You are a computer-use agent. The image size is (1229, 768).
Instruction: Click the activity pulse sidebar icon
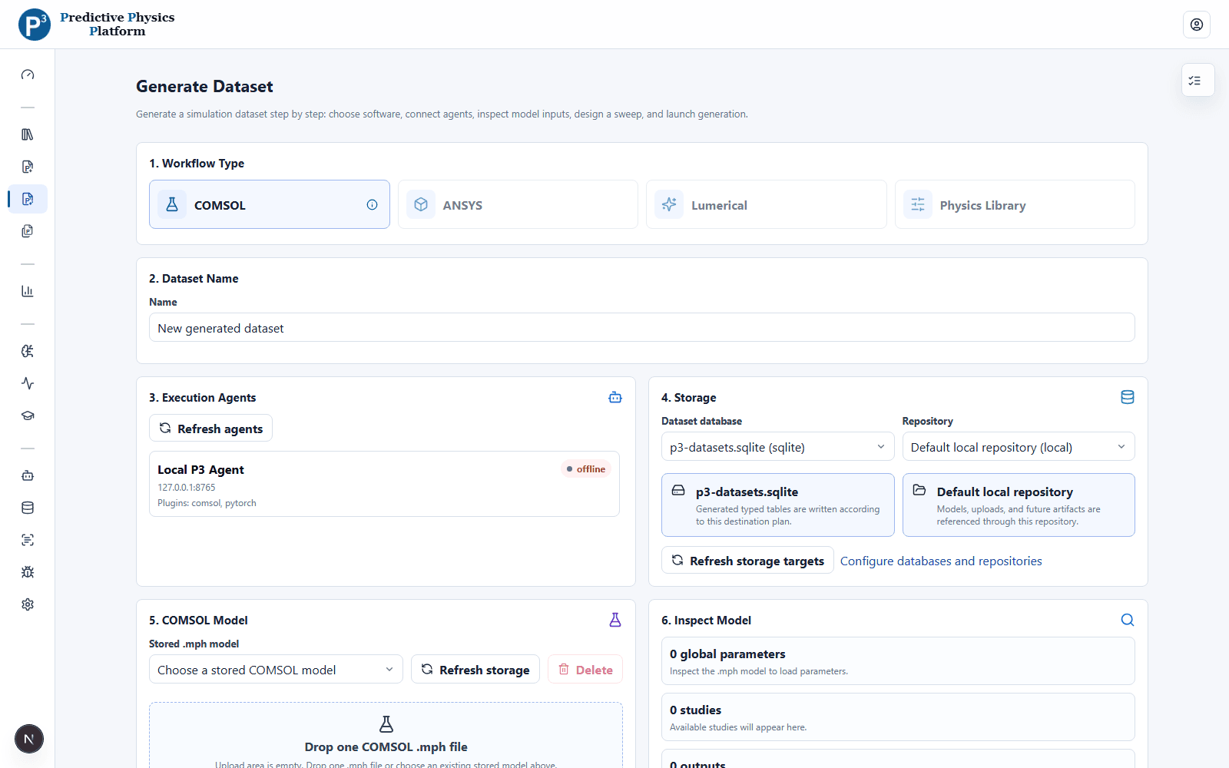pos(28,383)
